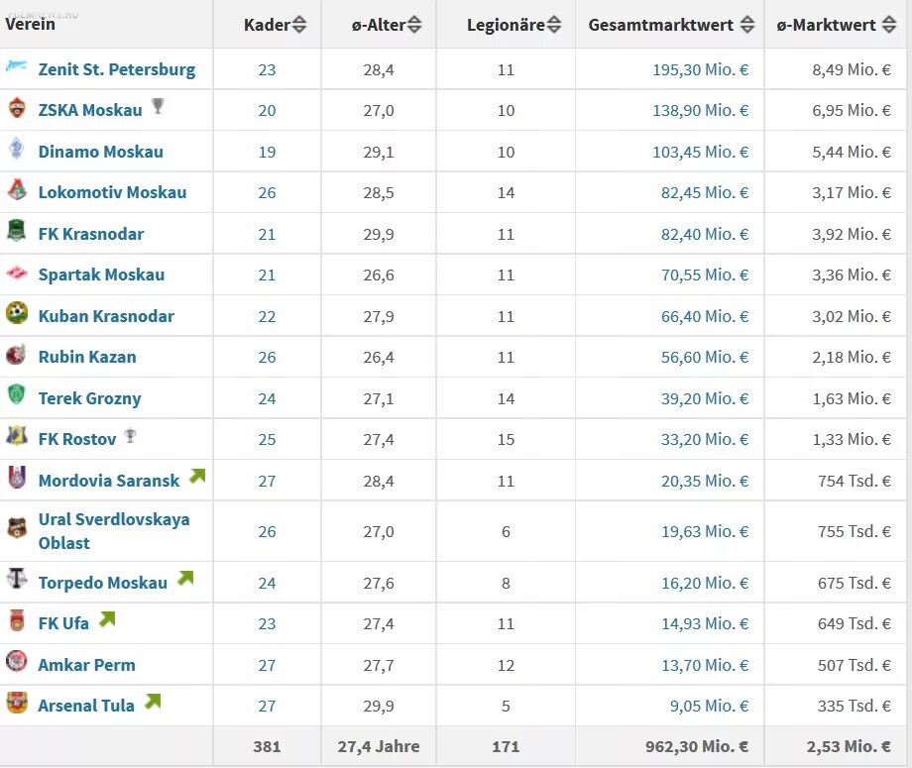Click the green promotion arrow beside FK Ufa
The height and width of the screenshot is (768, 912).
pos(107,619)
